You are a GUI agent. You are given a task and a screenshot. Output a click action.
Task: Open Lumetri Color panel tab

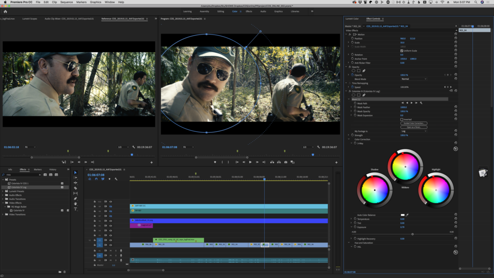pos(352,19)
